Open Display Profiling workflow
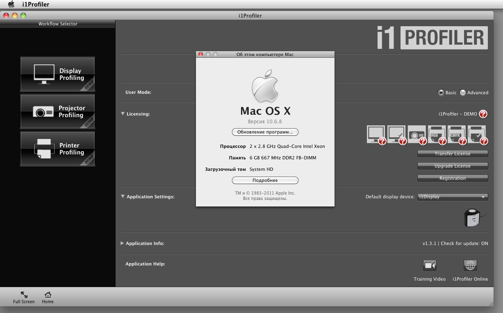 tap(57, 74)
